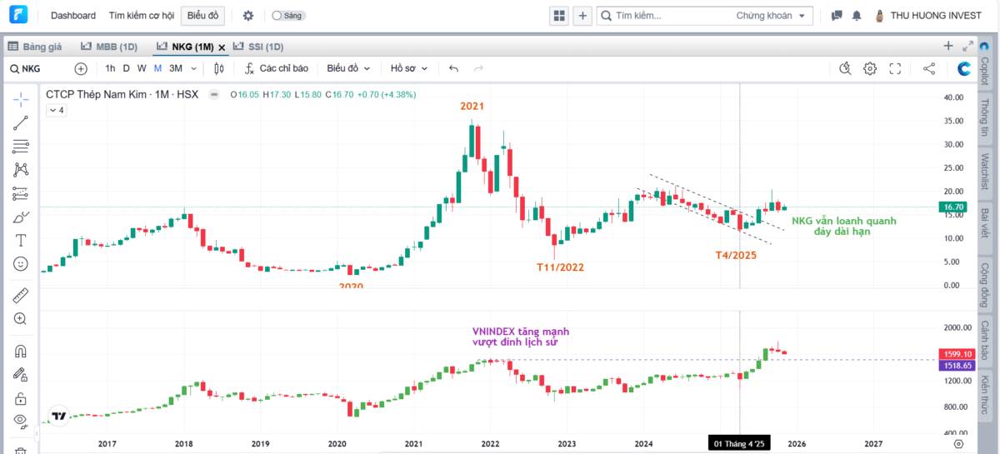
Task: Open Các chỉ báo indicators button
Action: pyautogui.click(x=277, y=69)
